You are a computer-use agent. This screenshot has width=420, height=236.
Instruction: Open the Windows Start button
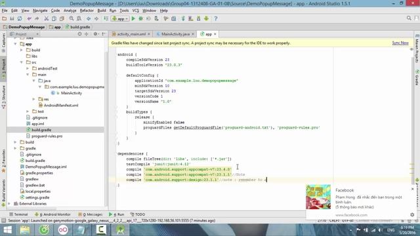click(x=7, y=230)
